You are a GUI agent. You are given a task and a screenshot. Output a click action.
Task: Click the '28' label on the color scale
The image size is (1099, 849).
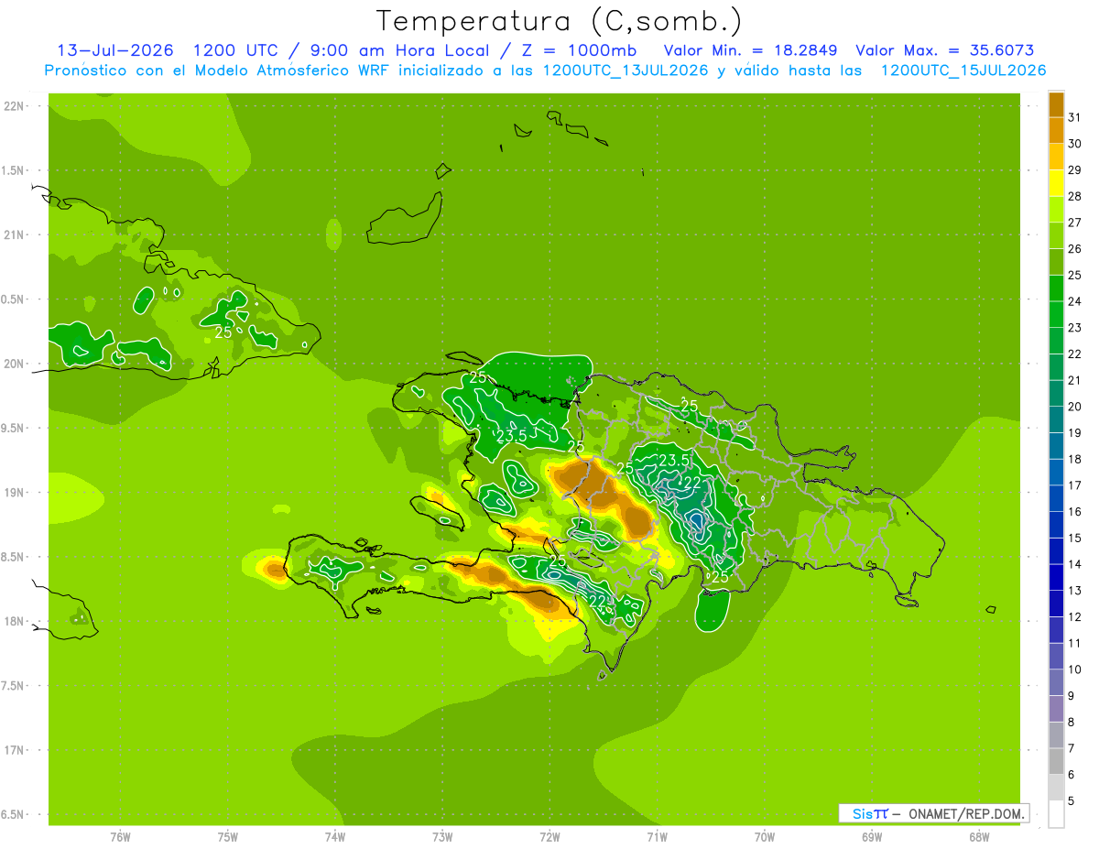click(x=1075, y=196)
